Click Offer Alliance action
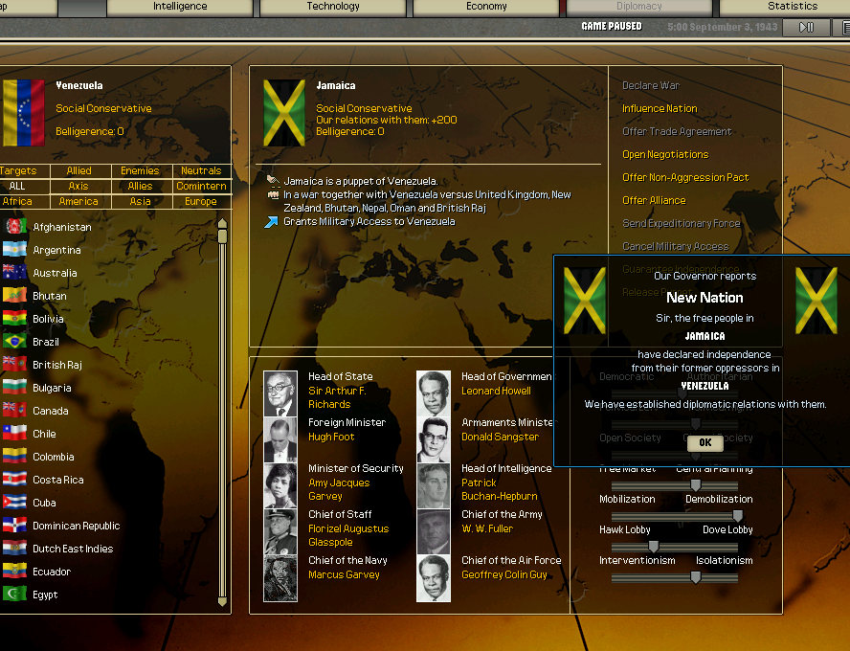Screen dimensions: 850x651 654,200
